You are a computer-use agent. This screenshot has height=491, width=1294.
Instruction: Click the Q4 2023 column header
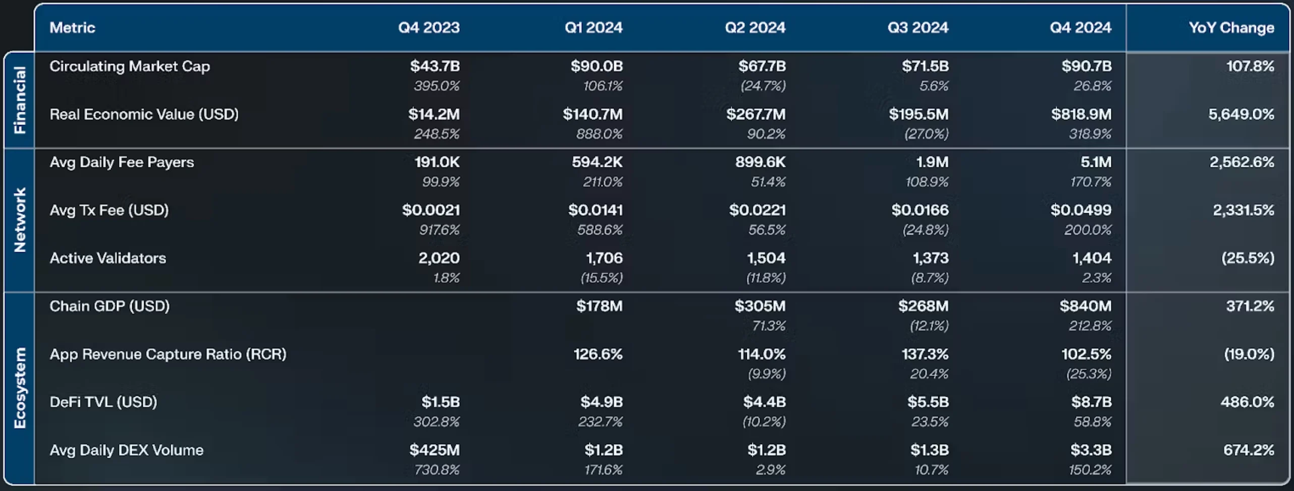428,27
